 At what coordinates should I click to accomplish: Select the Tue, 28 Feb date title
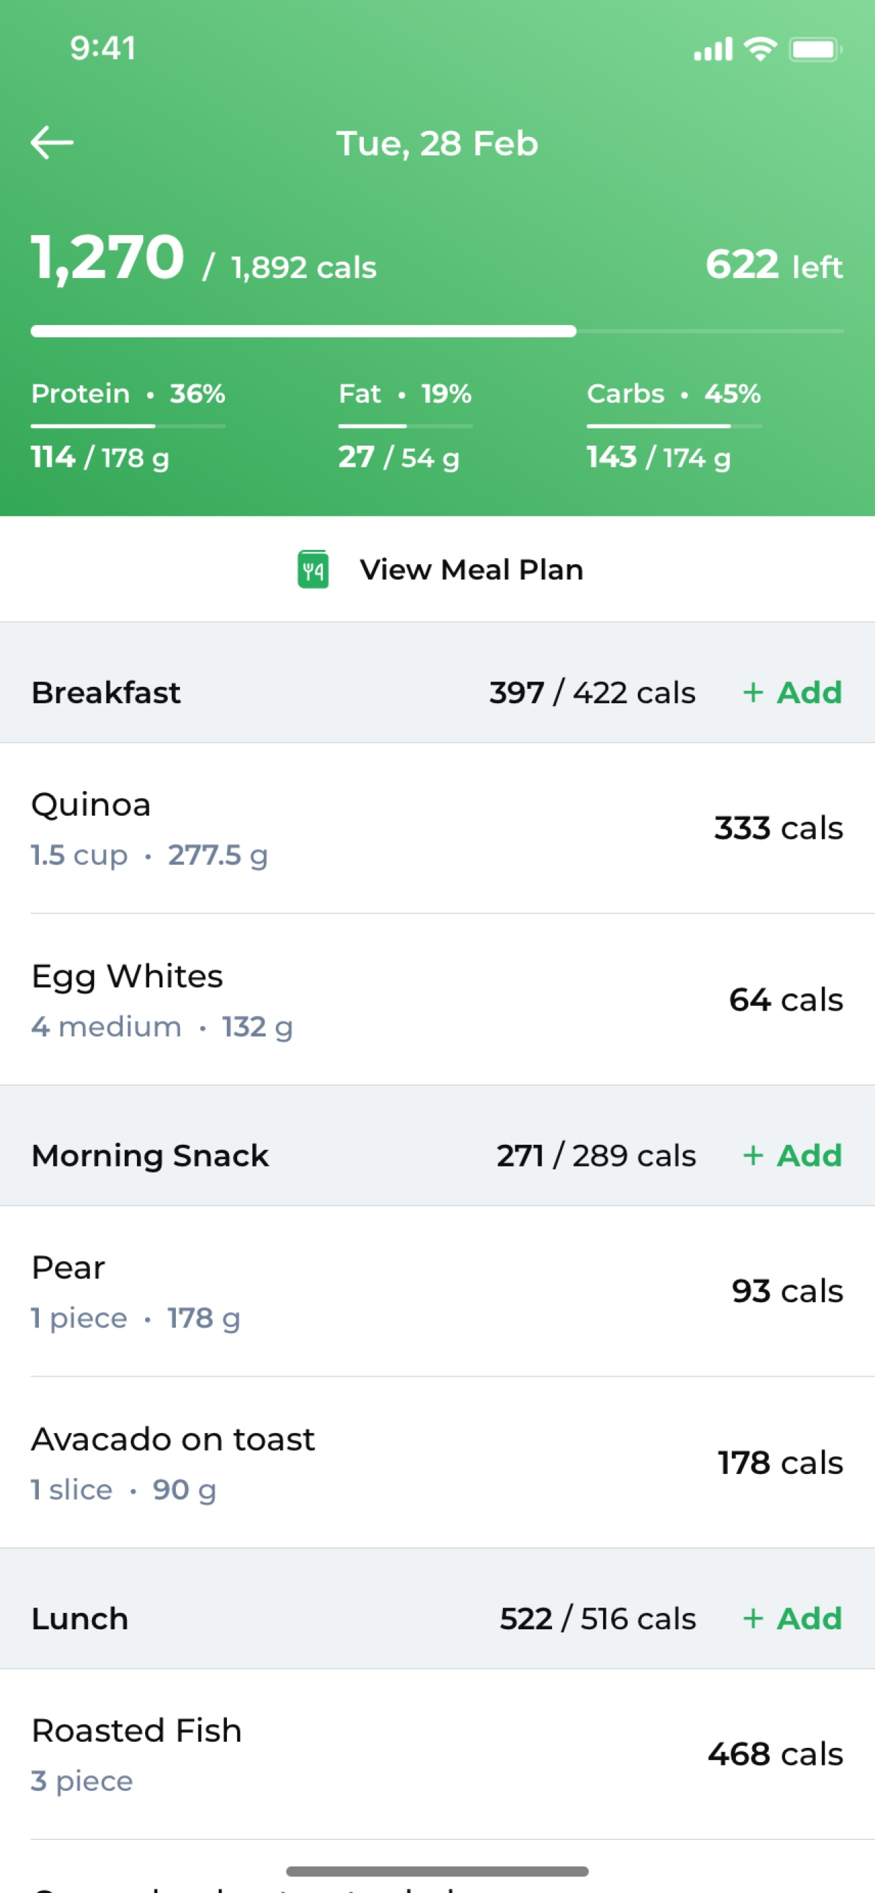tap(437, 143)
